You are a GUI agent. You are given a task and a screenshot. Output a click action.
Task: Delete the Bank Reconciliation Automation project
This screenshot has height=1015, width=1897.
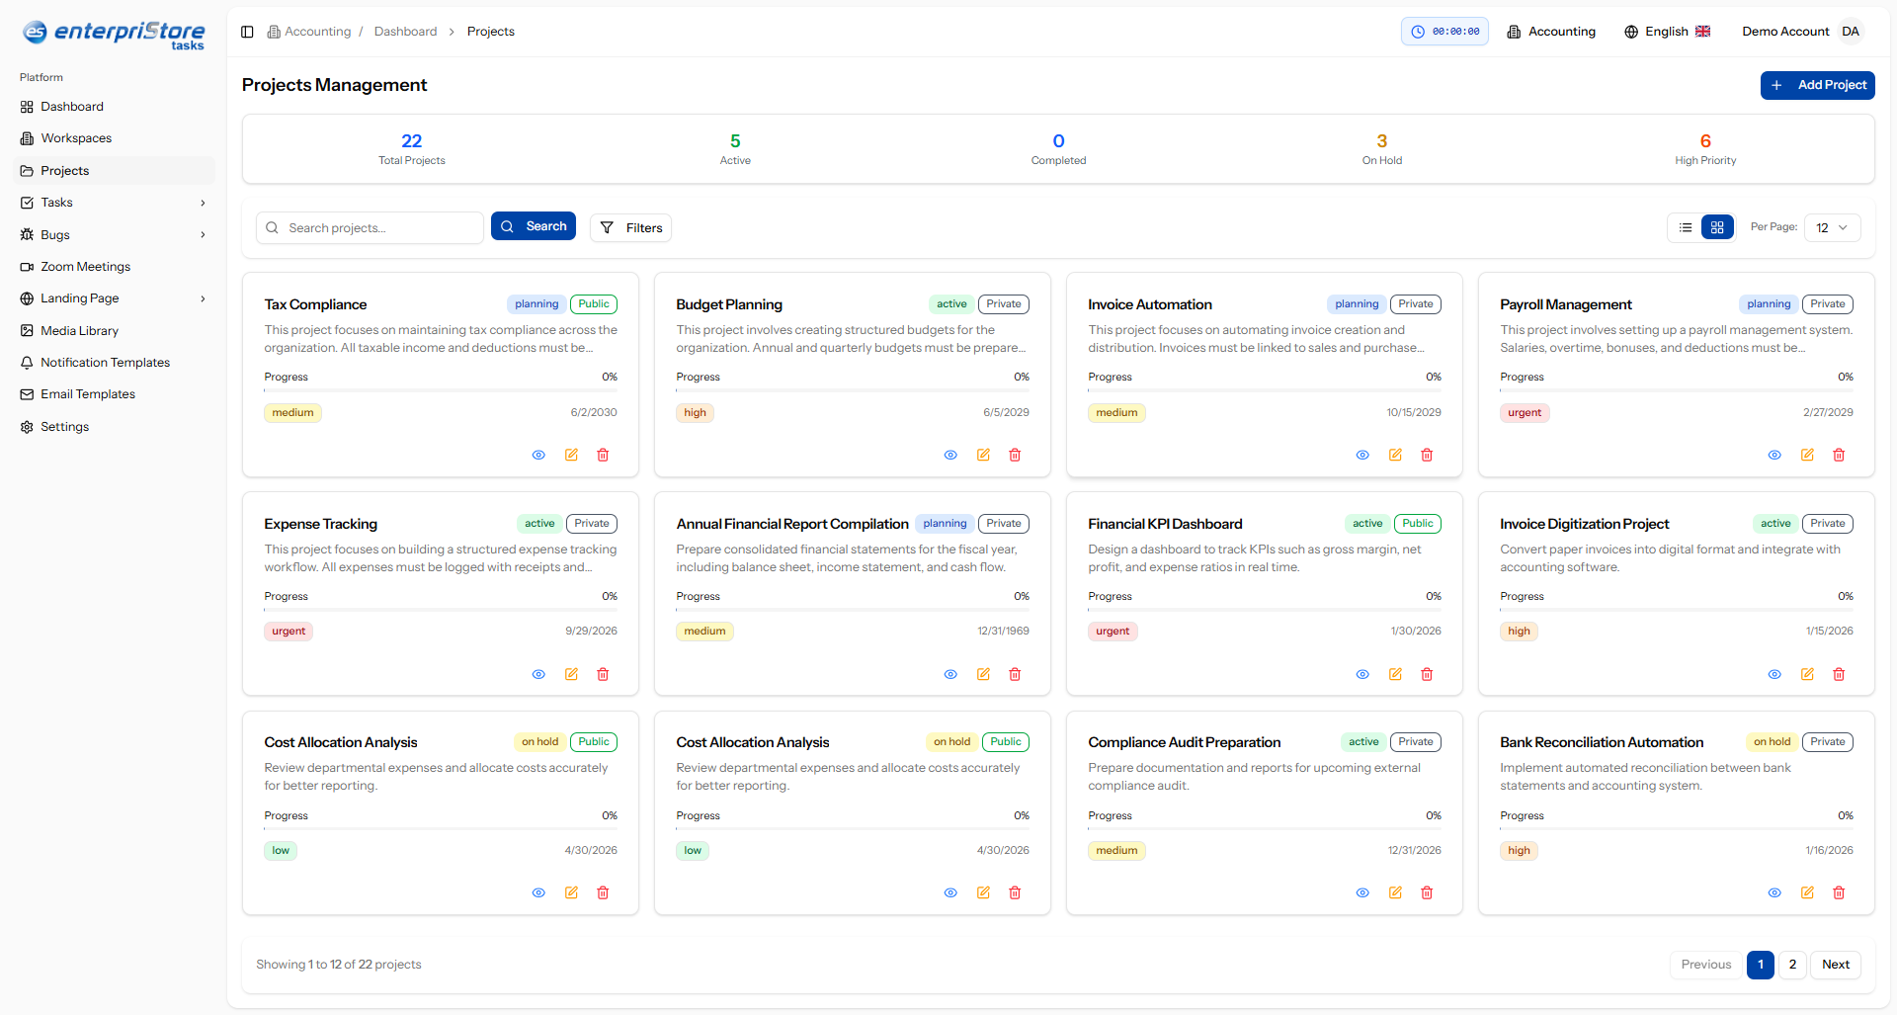1839,892
